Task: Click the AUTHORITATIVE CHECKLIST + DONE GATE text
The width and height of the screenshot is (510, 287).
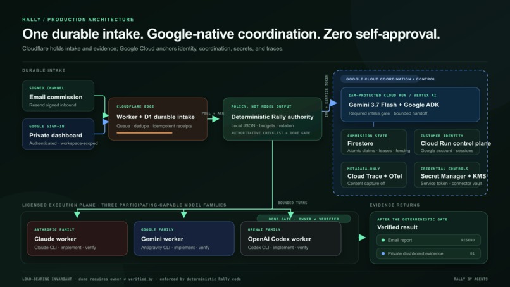Action: [x=271, y=133]
